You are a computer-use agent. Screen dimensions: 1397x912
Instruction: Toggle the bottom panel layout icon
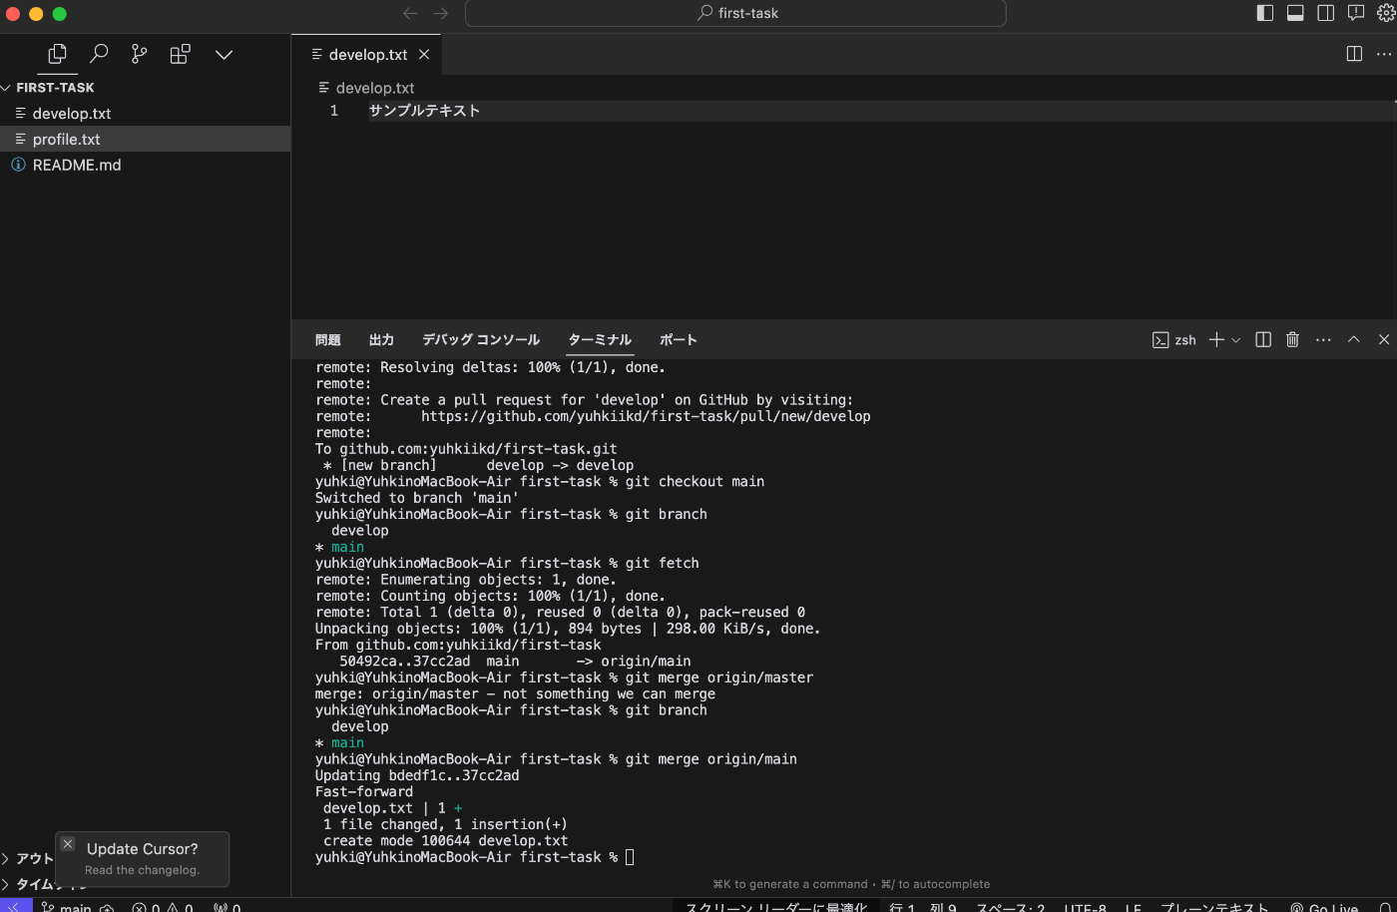[x=1295, y=13]
